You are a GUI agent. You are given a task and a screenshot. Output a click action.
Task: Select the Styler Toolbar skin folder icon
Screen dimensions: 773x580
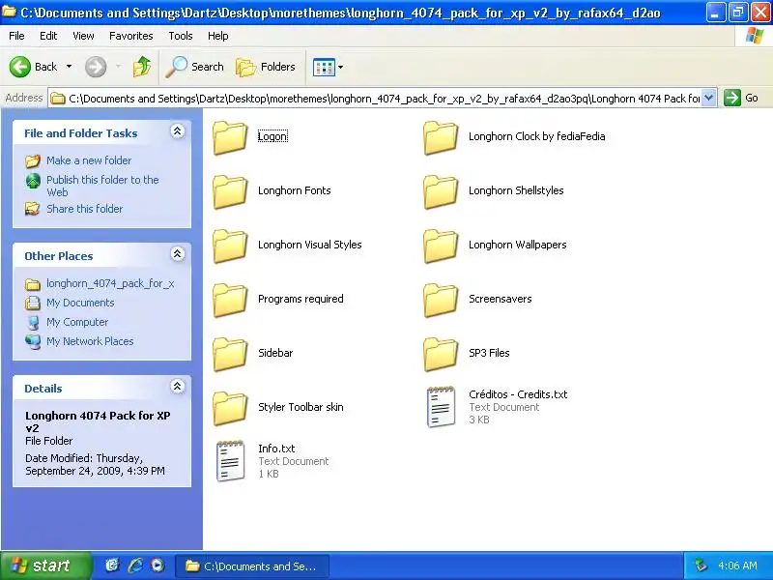230,409
